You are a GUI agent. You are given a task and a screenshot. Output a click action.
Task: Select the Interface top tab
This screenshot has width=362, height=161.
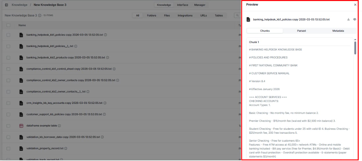183,5
